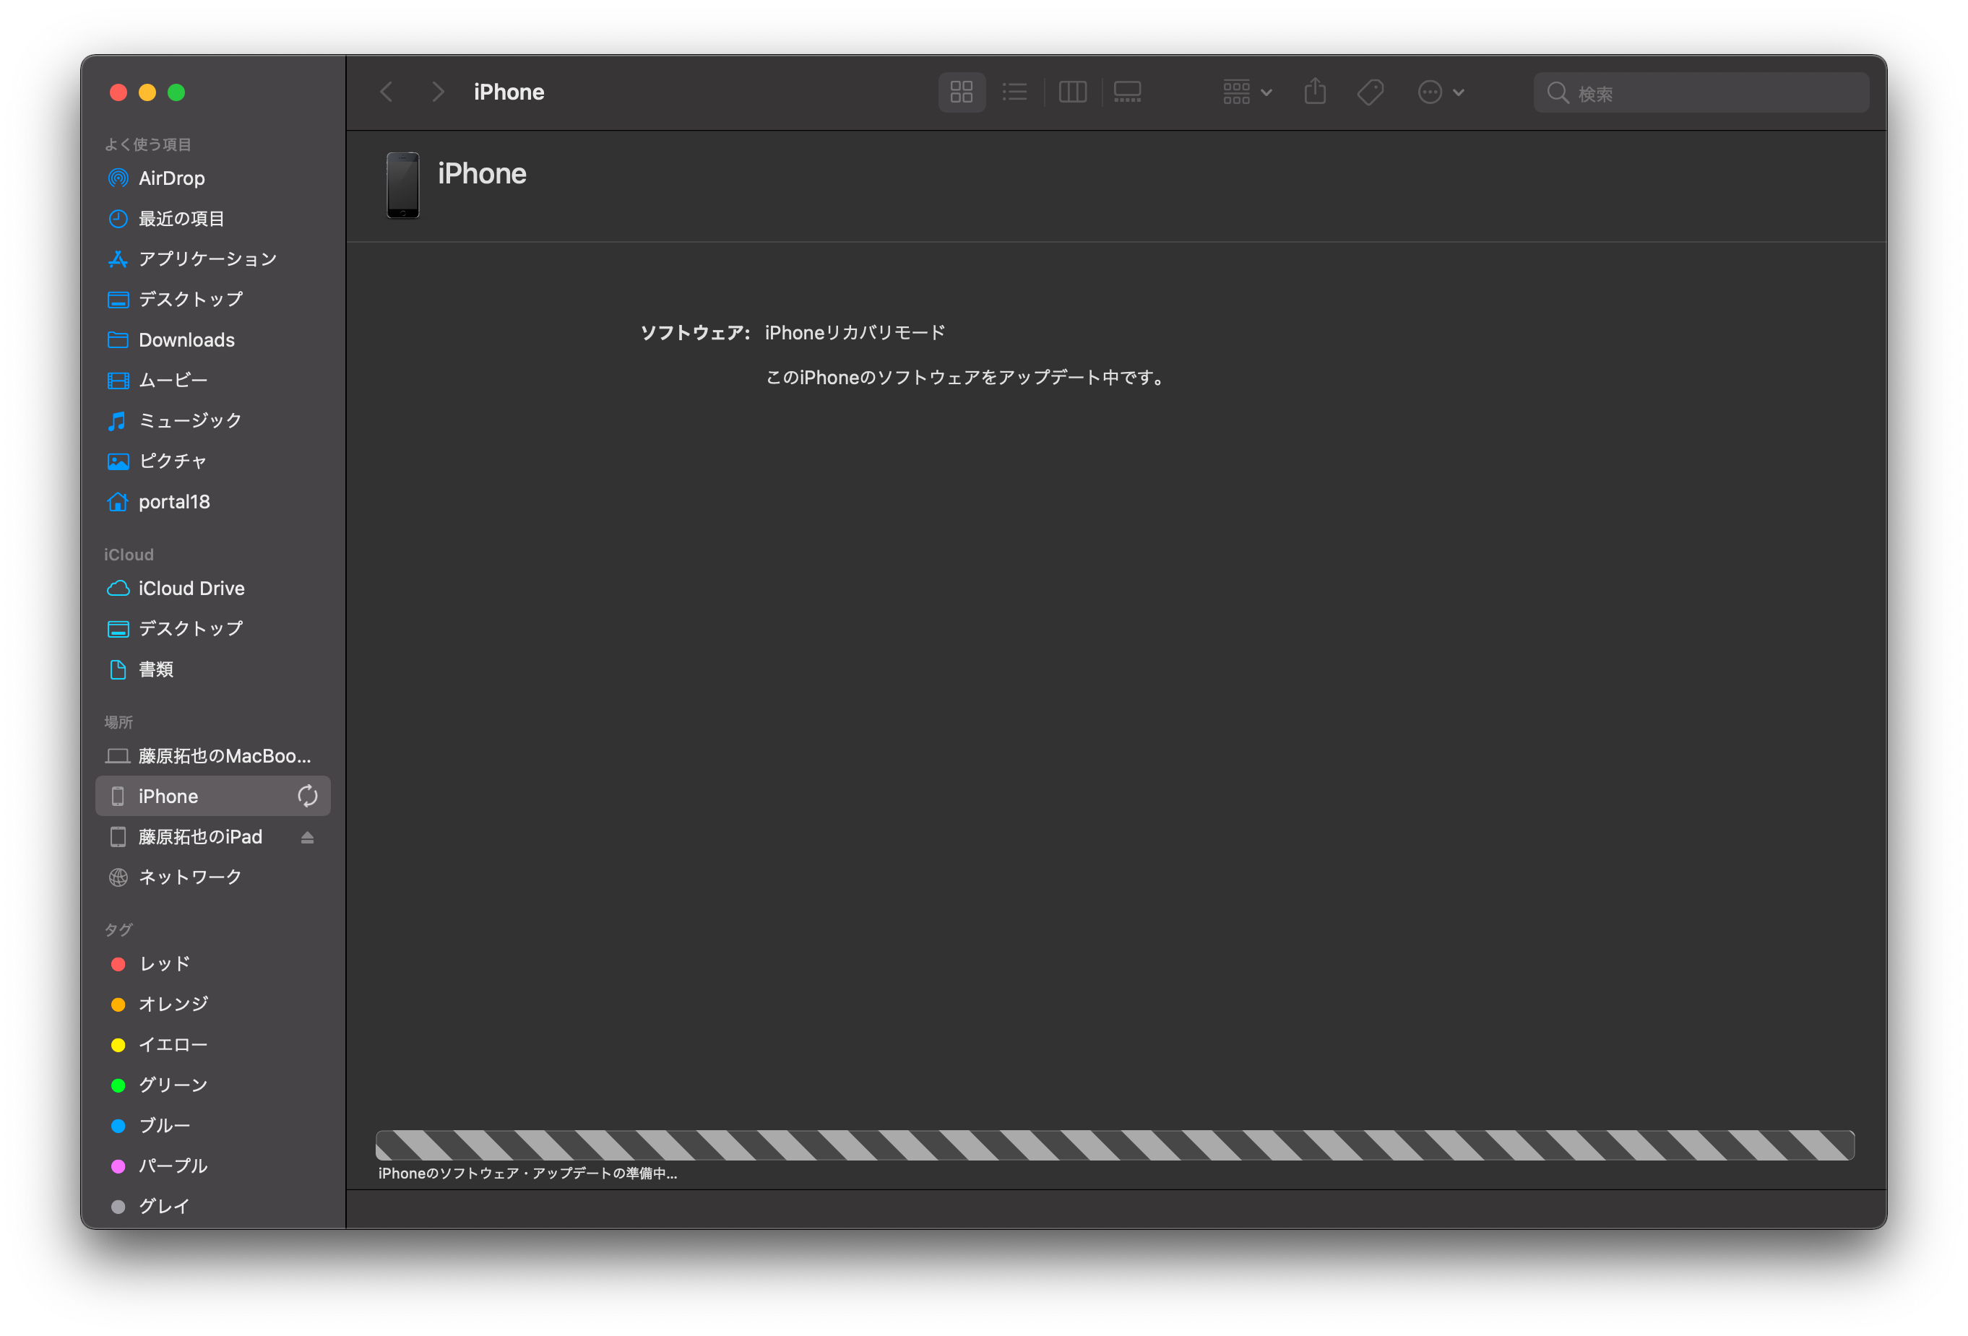Open AirDrop from the sidebar
The image size is (1968, 1336).
point(171,178)
